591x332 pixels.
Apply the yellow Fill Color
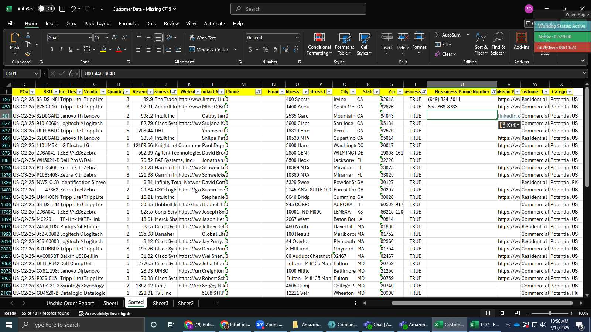click(x=103, y=49)
